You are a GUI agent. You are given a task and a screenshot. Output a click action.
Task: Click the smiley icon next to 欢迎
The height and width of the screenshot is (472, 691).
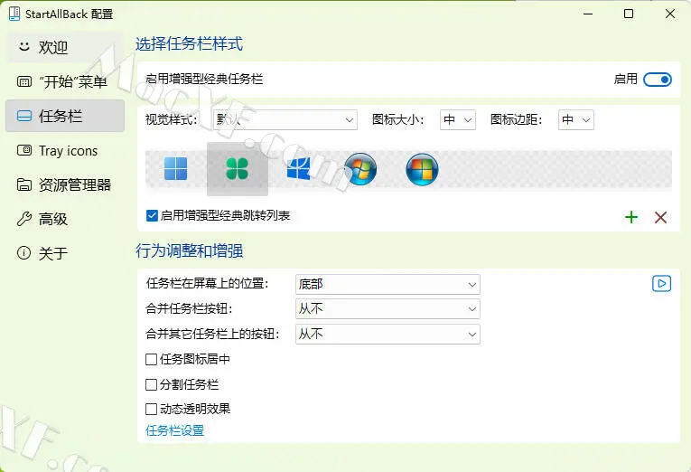coord(24,46)
